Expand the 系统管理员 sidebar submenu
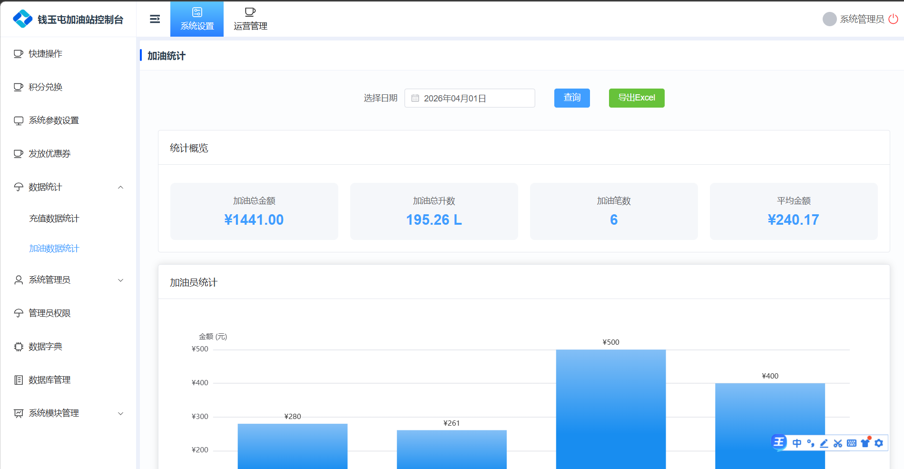This screenshot has width=904, height=469. point(120,280)
